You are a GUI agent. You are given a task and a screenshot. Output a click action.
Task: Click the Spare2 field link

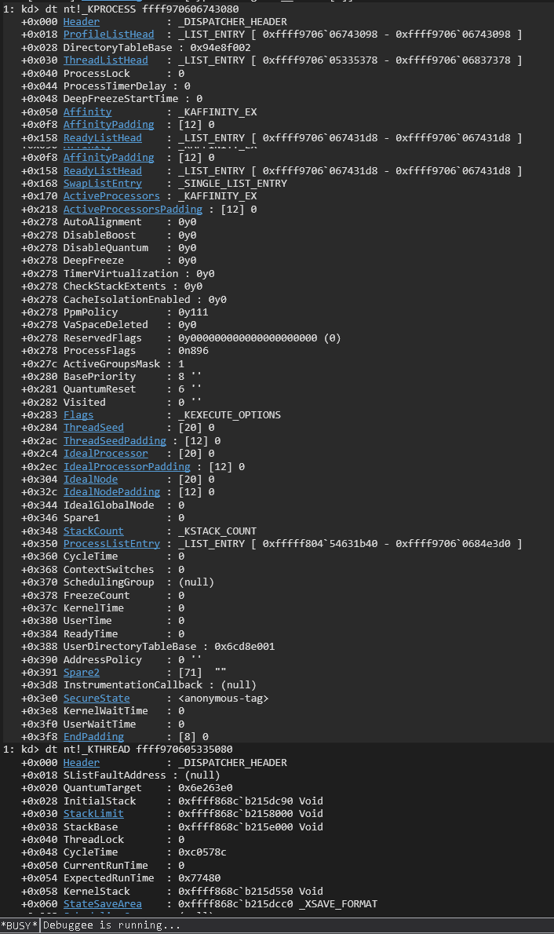tap(82, 673)
